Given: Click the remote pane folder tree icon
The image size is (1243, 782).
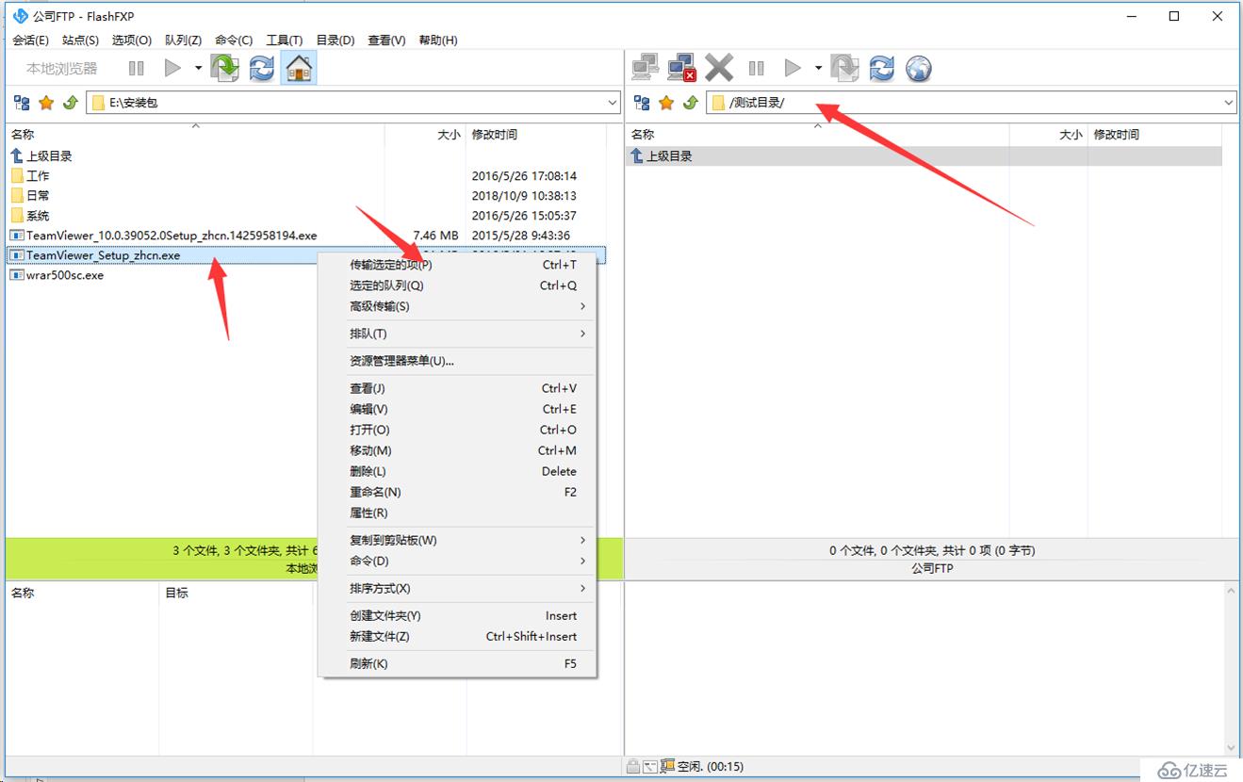Looking at the screenshot, I should click(x=642, y=103).
